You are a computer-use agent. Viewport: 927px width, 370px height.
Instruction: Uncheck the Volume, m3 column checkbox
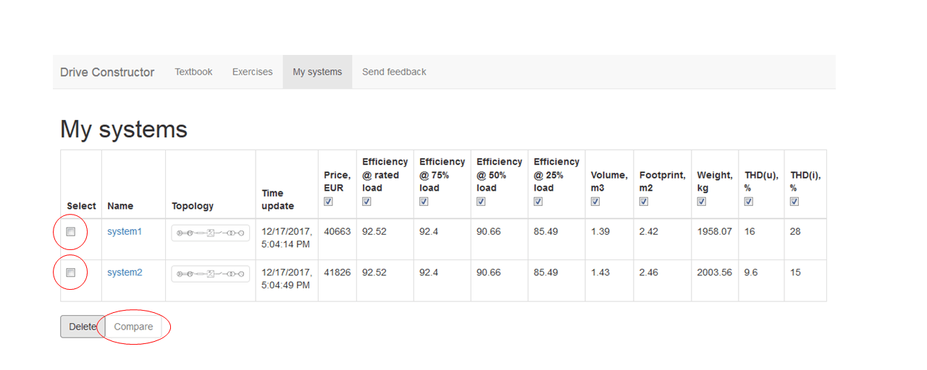595,202
